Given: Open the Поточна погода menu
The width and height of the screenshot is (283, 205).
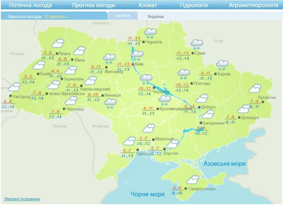Looking at the screenshot, I should [x=30, y=5].
